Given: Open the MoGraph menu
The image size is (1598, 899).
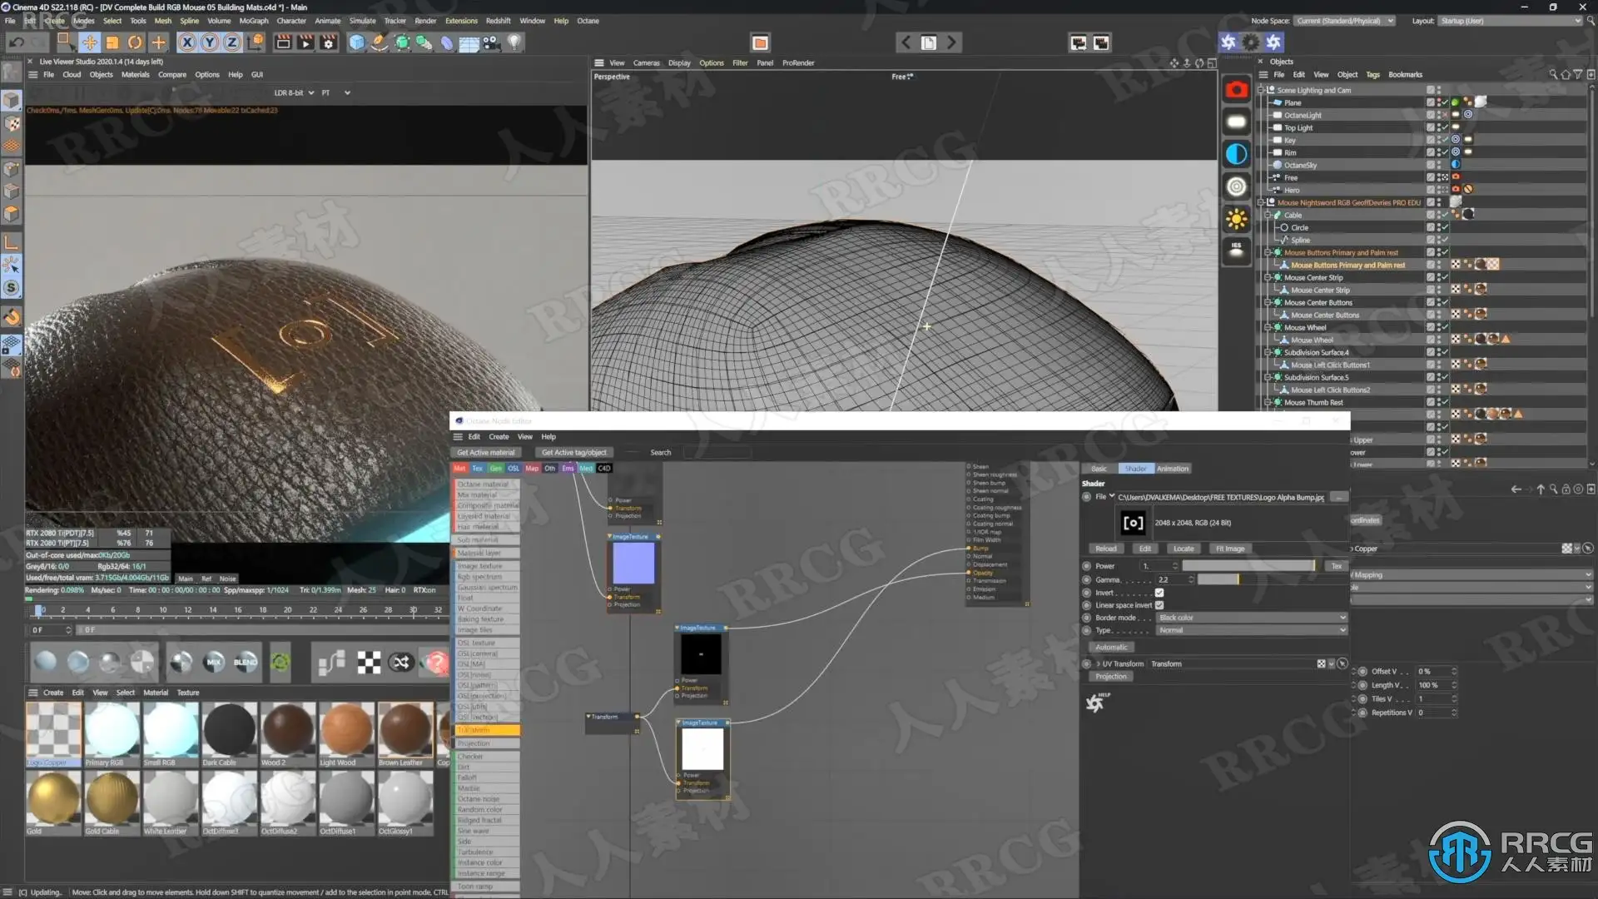Looking at the screenshot, I should [254, 21].
